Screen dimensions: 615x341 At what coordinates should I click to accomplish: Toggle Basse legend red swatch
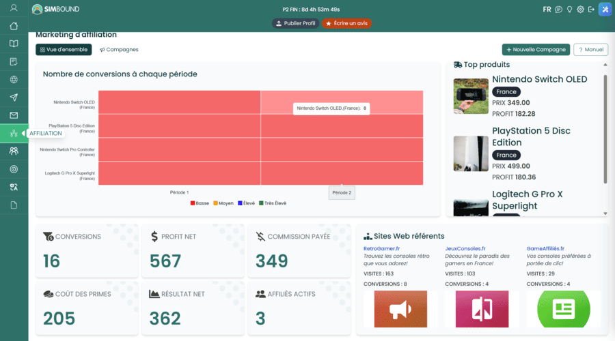[193, 203]
